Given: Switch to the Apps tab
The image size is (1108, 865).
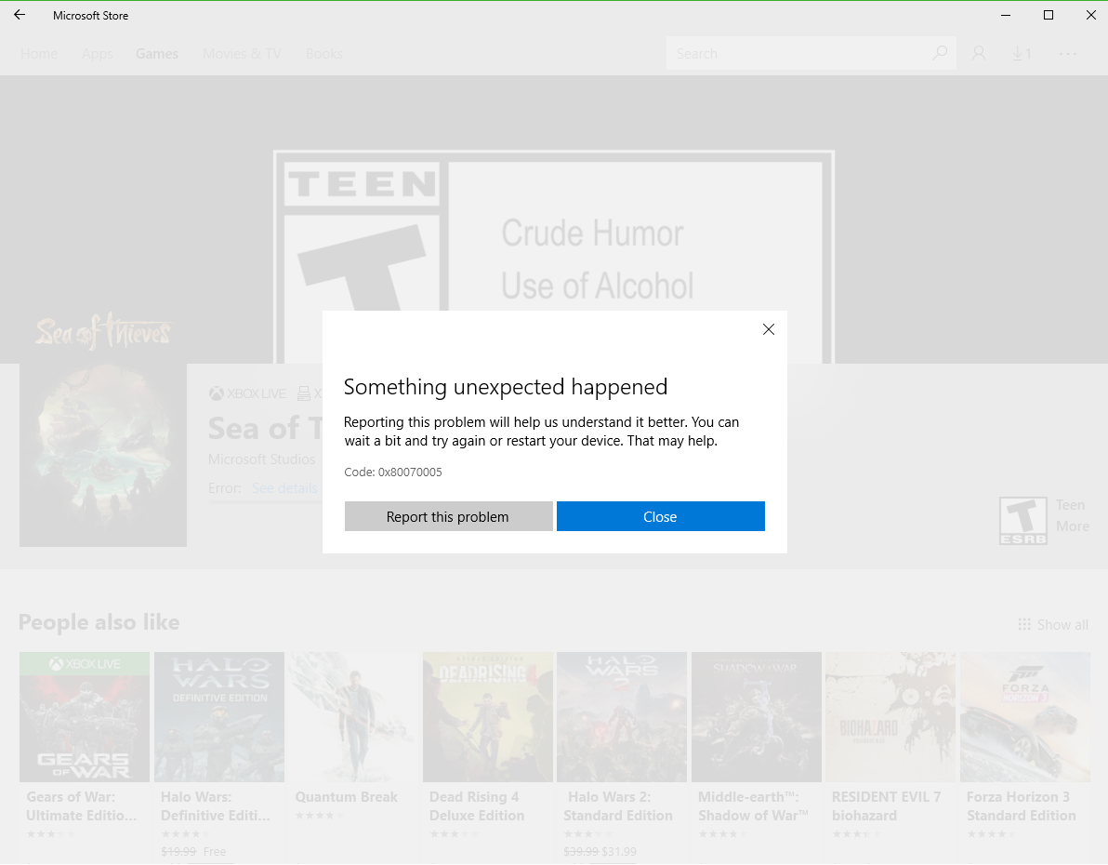Looking at the screenshot, I should tap(97, 54).
